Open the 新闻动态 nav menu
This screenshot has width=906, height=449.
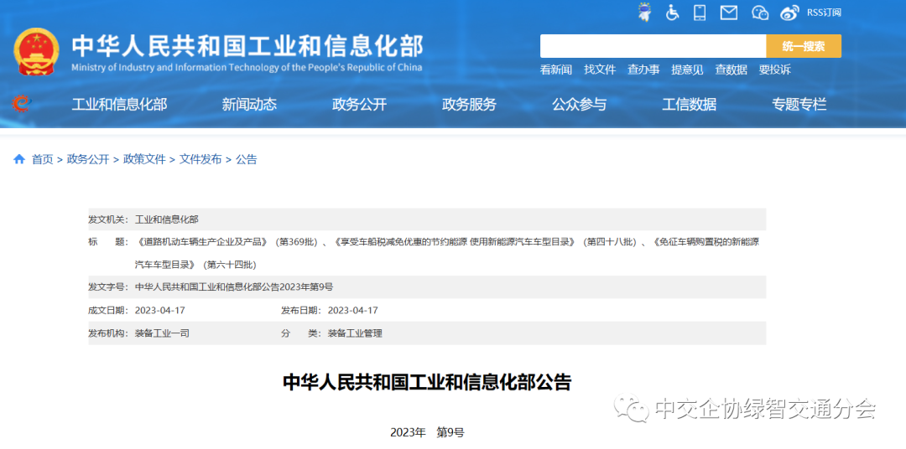tap(250, 105)
